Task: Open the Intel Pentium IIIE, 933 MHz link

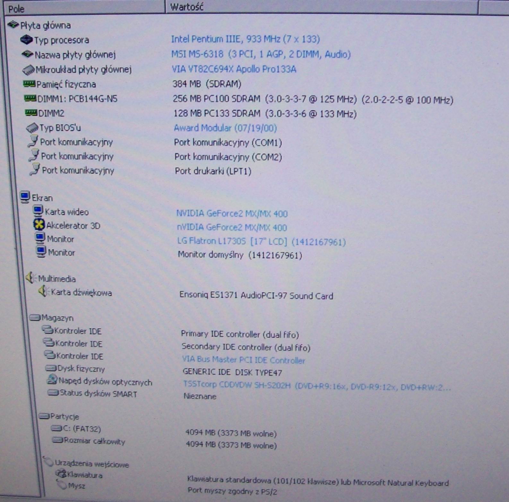Action: (x=246, y=39)
